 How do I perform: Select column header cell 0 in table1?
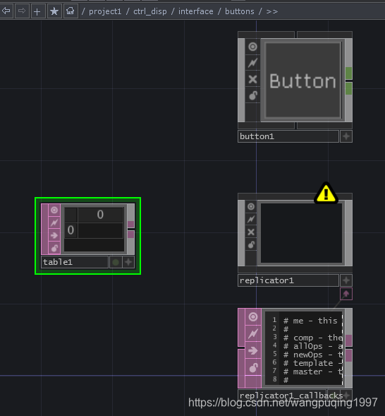pyautogui.click(x=100, y=215)
